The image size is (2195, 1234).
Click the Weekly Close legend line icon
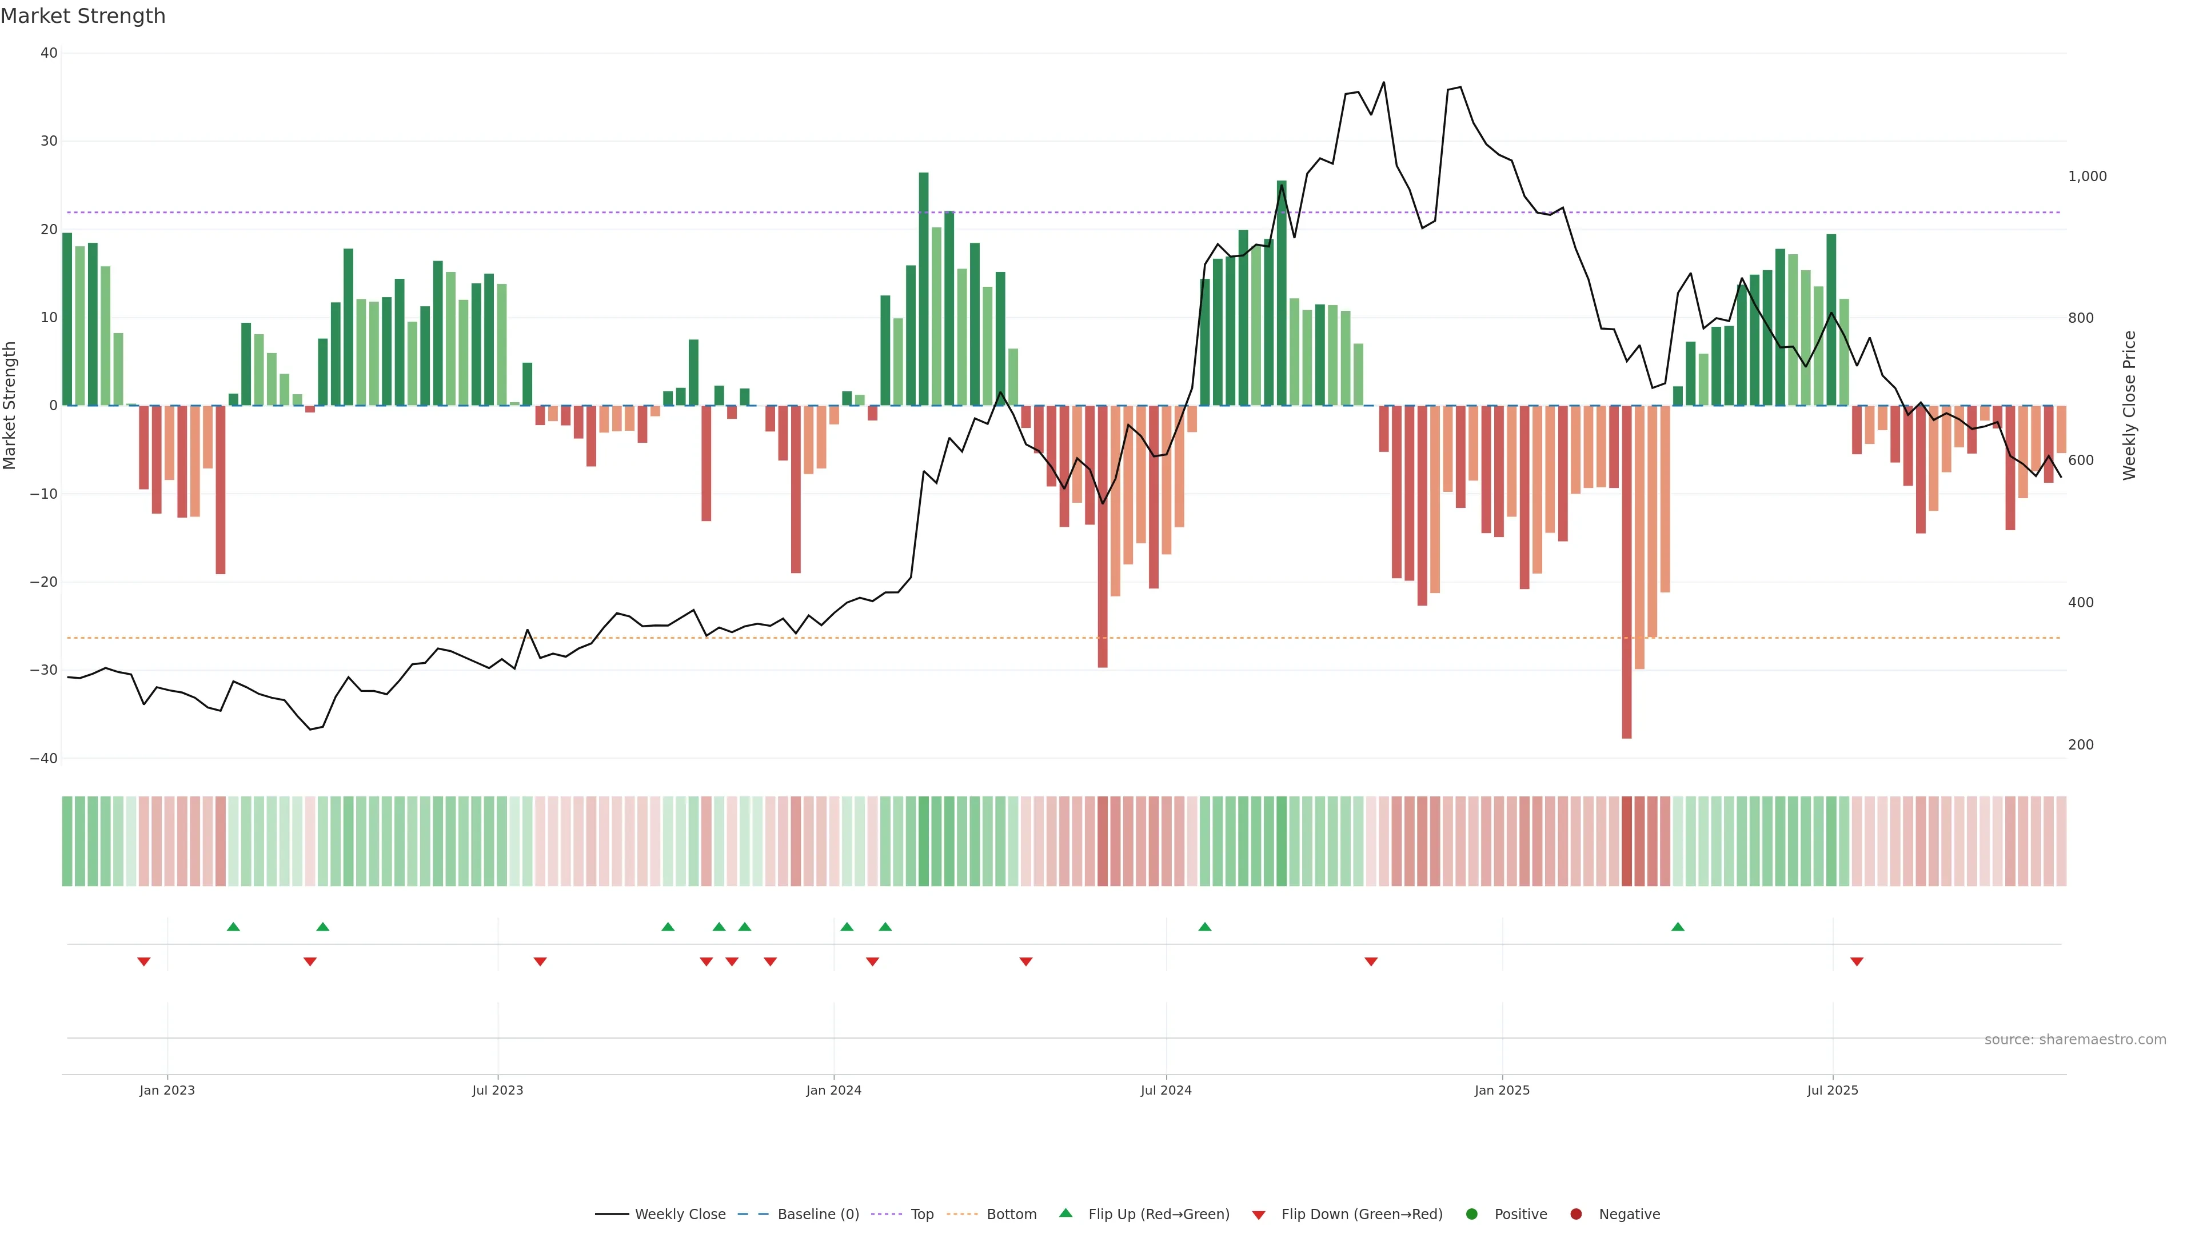pyautogui.click(x=612, y=1215)
